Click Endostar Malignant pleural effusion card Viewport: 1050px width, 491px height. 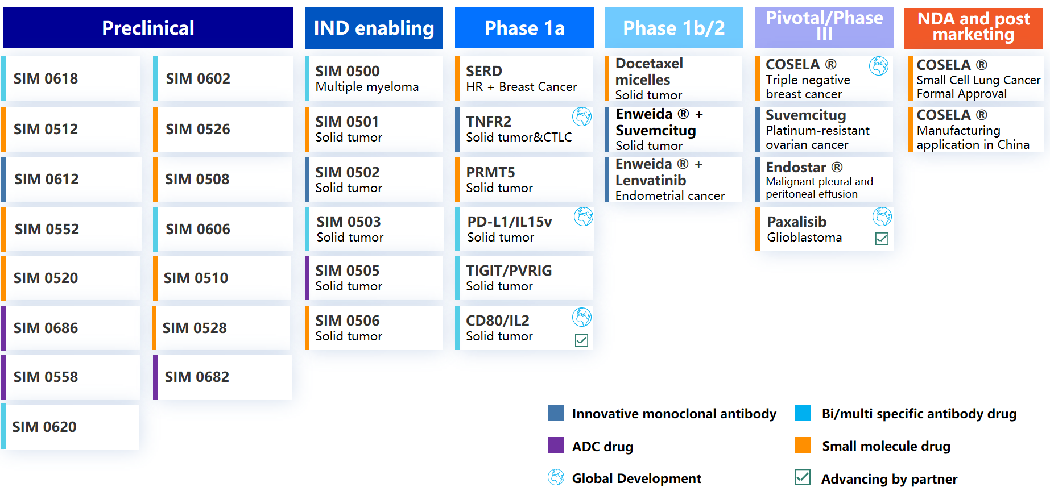coord(824,179)
